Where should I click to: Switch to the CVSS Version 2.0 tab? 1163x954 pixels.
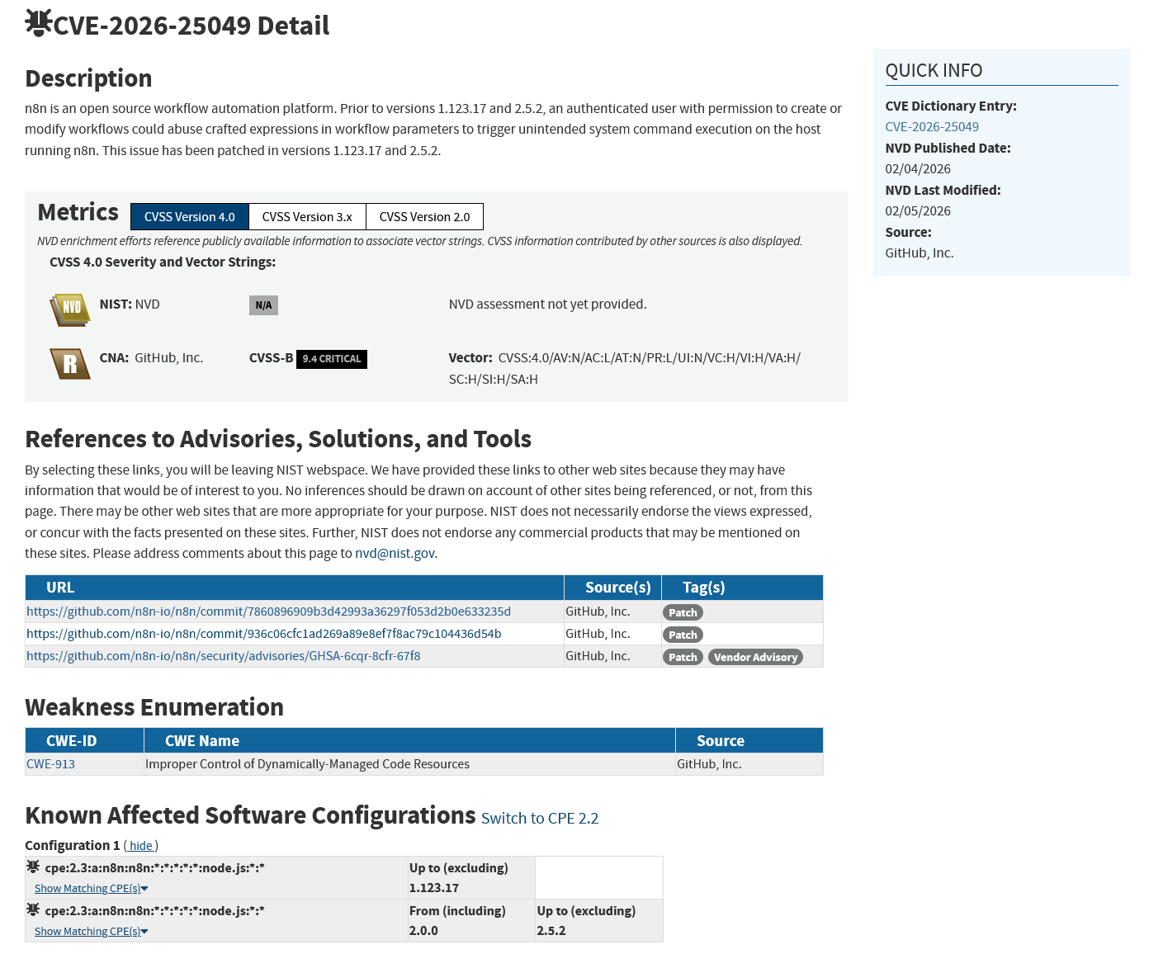point(424,217)
